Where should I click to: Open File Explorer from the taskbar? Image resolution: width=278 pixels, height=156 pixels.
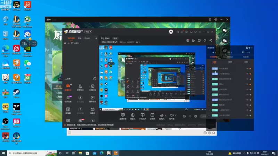[80, 153]
